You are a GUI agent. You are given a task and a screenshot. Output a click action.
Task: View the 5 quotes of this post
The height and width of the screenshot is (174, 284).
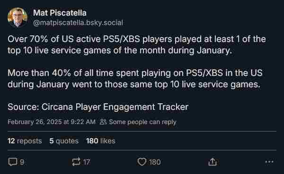pos(64,141)
